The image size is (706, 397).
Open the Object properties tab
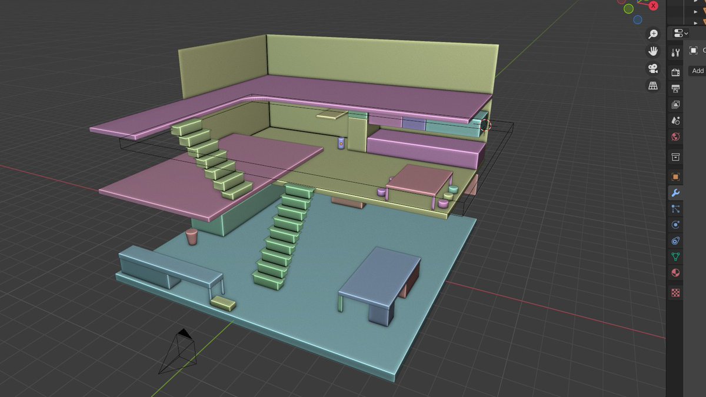675,176
